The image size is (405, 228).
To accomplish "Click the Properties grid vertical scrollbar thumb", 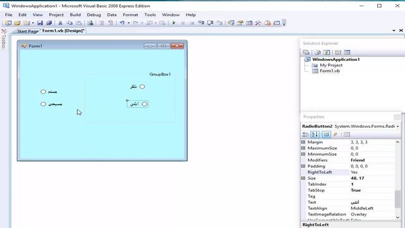I will 397,199.
